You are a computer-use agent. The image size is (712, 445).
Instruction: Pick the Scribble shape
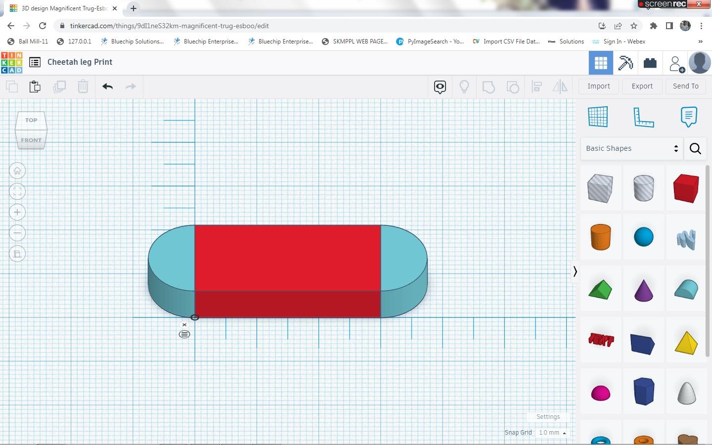686,239
